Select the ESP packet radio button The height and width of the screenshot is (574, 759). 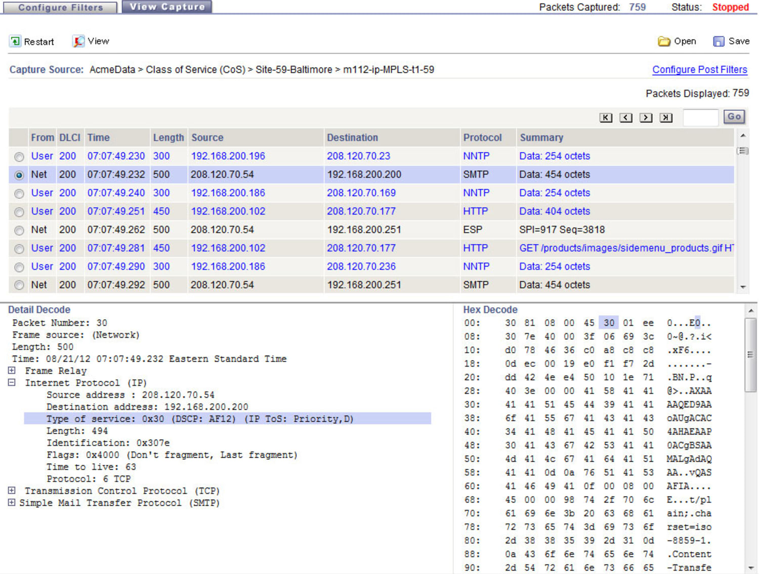tap(19, 230)
